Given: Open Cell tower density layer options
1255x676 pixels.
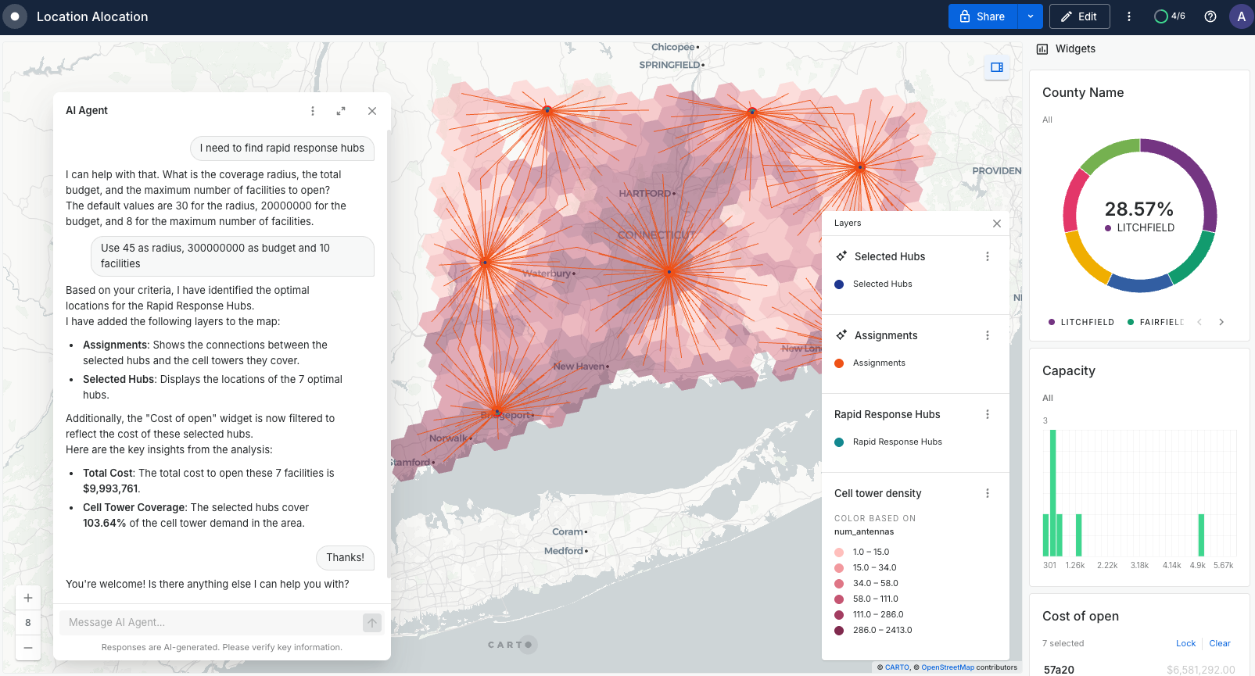Looking at the screenshot, I should (988, 493).
